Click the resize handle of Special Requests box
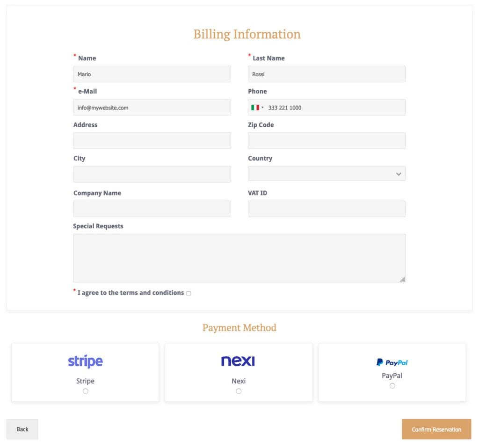479x447 pixels. [403, 280]
